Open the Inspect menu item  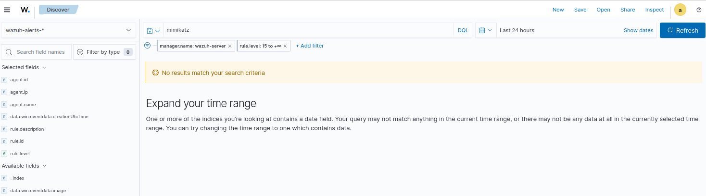[654, 10]
